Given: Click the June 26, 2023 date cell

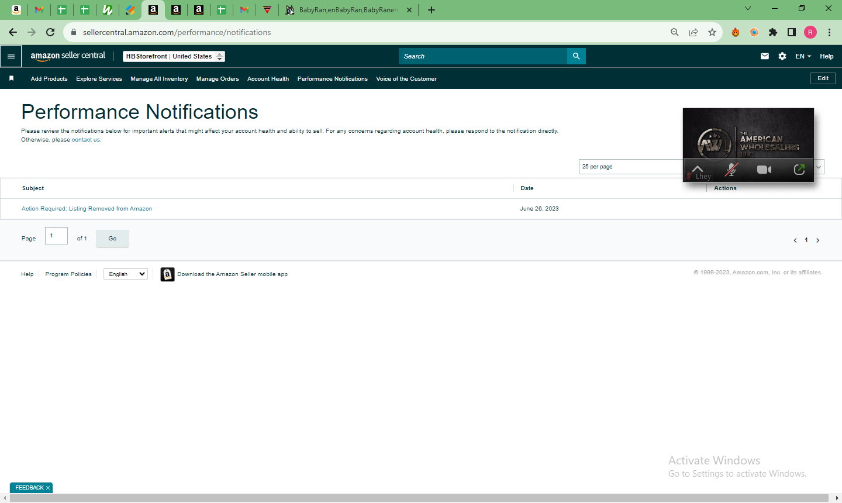Looking at the screenshot, I should pos(539,209).
